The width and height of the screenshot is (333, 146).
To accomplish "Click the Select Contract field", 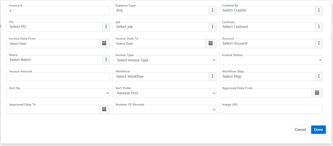I will click(267, 27).
